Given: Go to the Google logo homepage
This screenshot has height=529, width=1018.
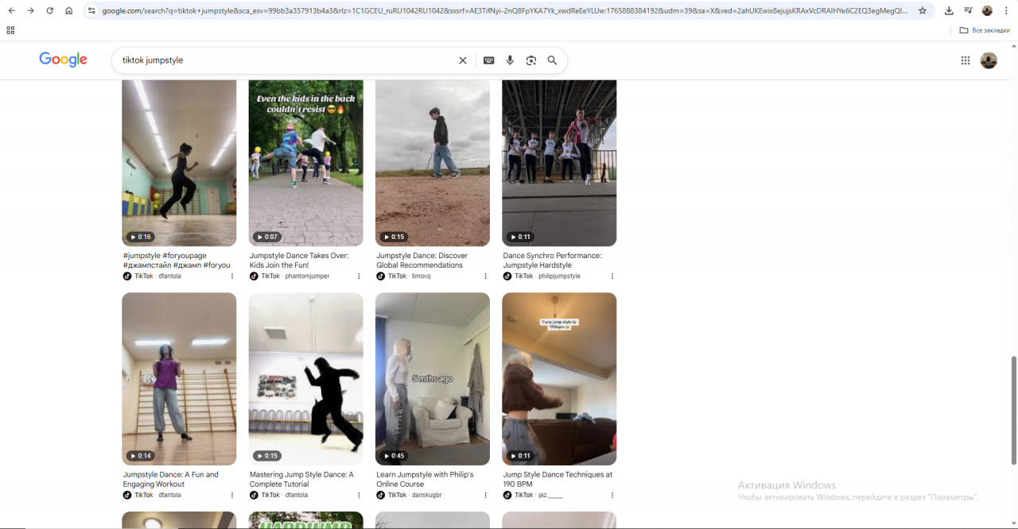Looking at the screenshot, I should [x=63, y=60].
